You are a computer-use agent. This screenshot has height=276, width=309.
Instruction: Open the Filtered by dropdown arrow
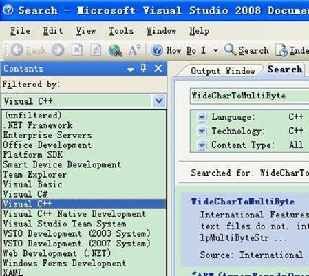click(159, 100)
